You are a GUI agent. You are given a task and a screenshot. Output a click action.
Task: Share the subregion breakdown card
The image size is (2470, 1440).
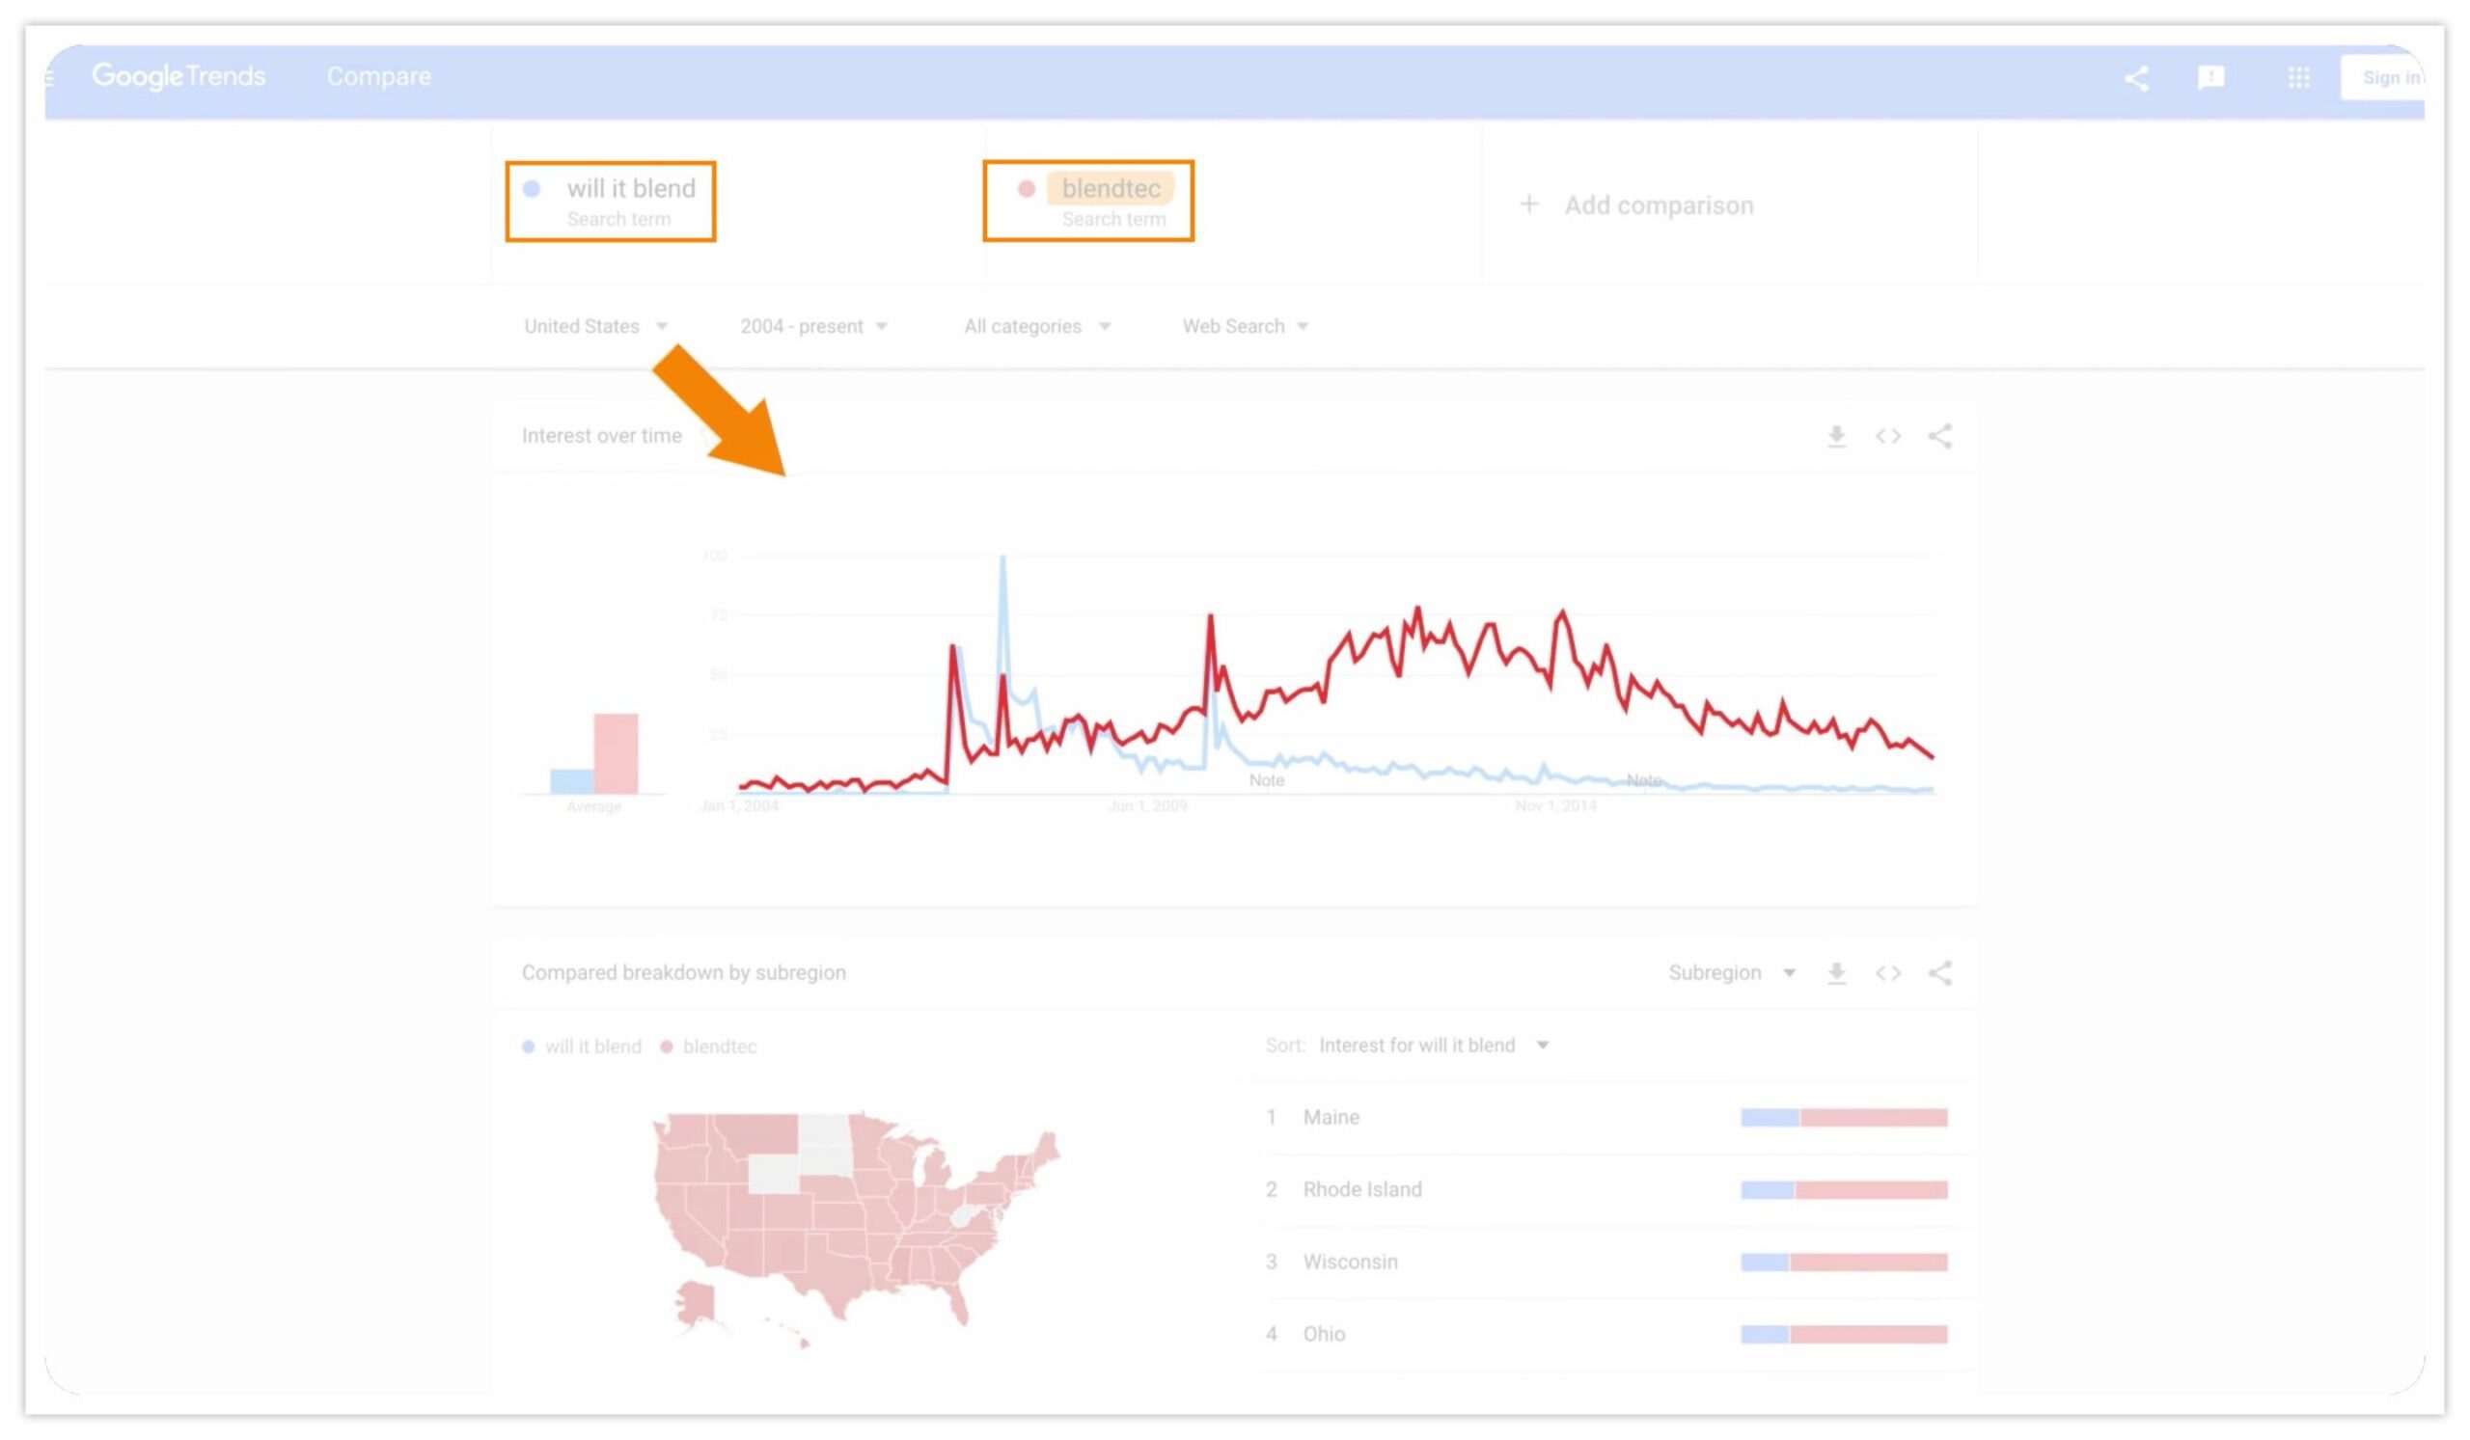tap(1939, 974)
